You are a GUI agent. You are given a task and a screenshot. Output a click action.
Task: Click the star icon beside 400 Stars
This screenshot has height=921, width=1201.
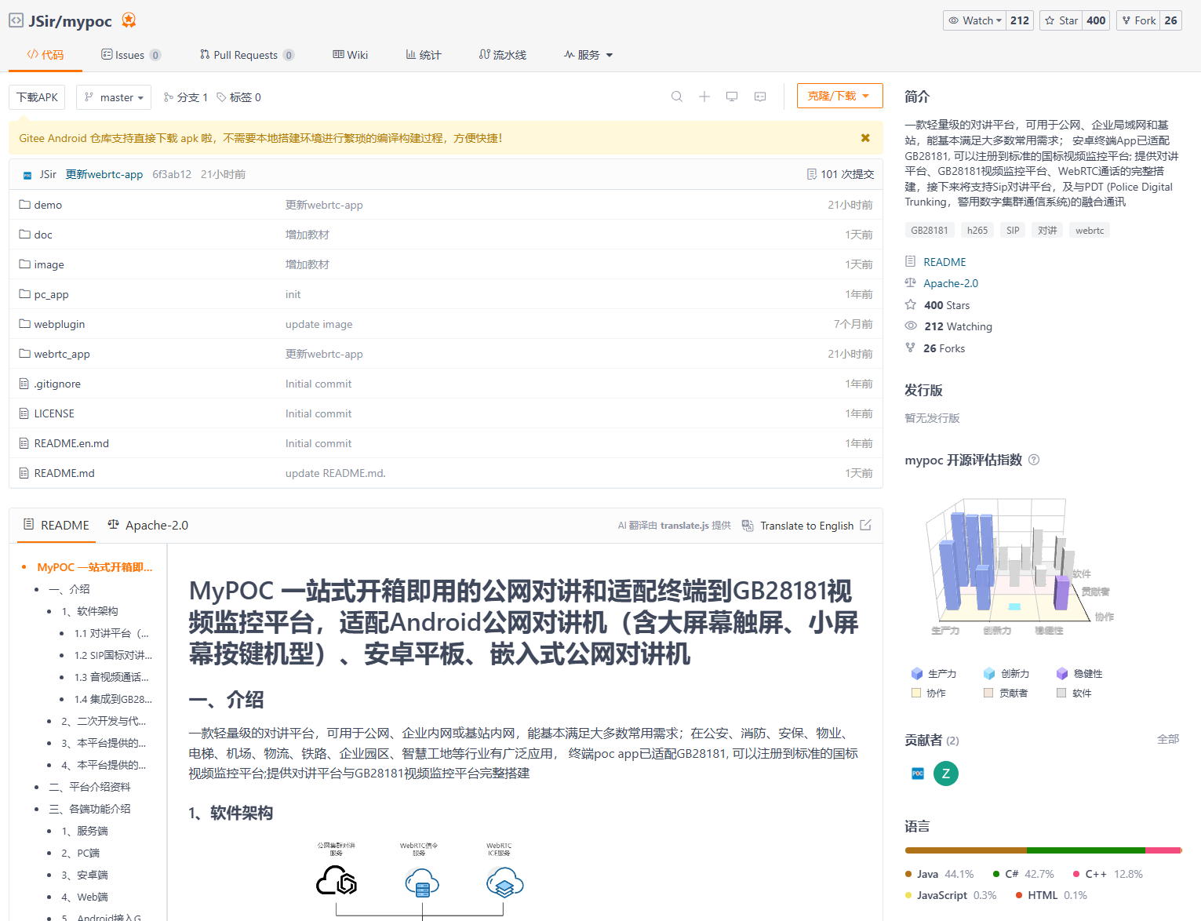[910, 304]
